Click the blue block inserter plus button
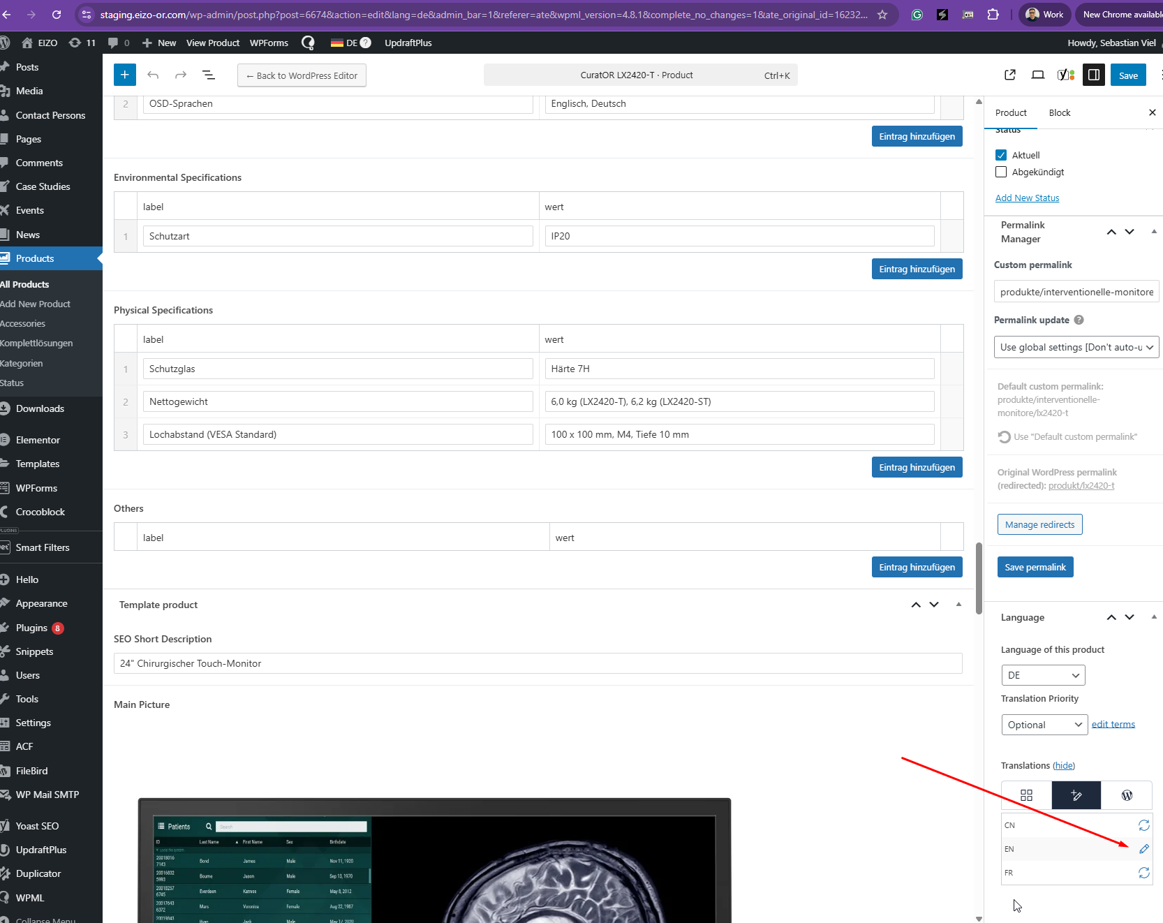Screen dimensions: 1163x923 point(125,75)
